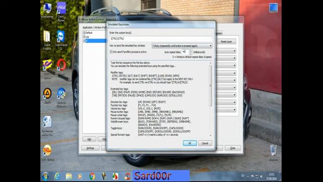Image resolution: width=323 pixels, height=182 pixels.
Task: Click Reset Layer in X-Mouse window
Action: [x=226, y=41]
